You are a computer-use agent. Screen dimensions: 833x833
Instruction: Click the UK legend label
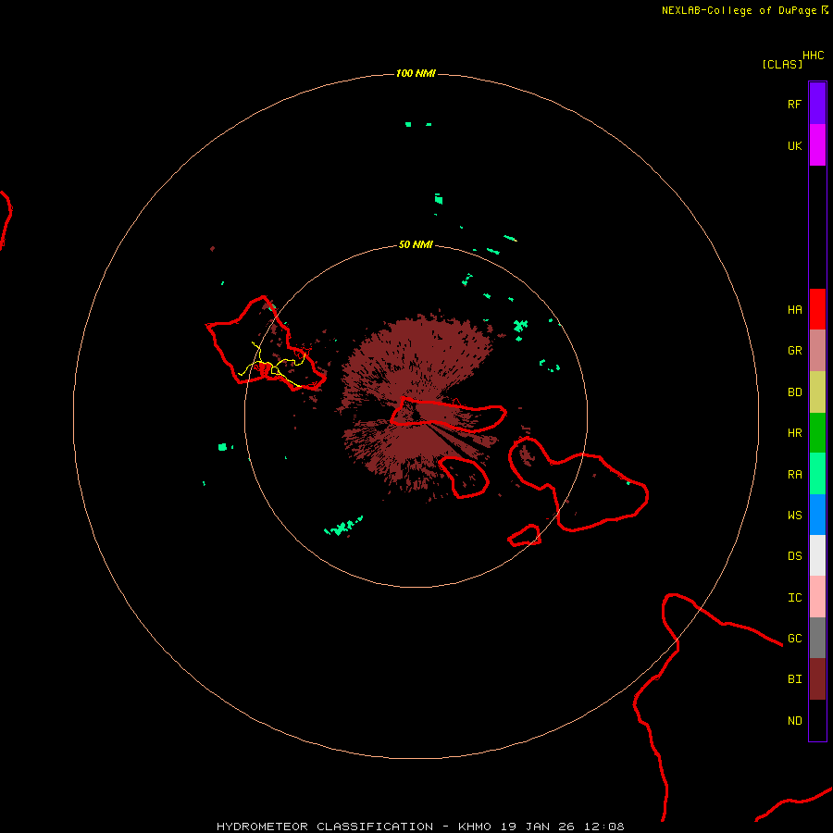coord(794,145)
